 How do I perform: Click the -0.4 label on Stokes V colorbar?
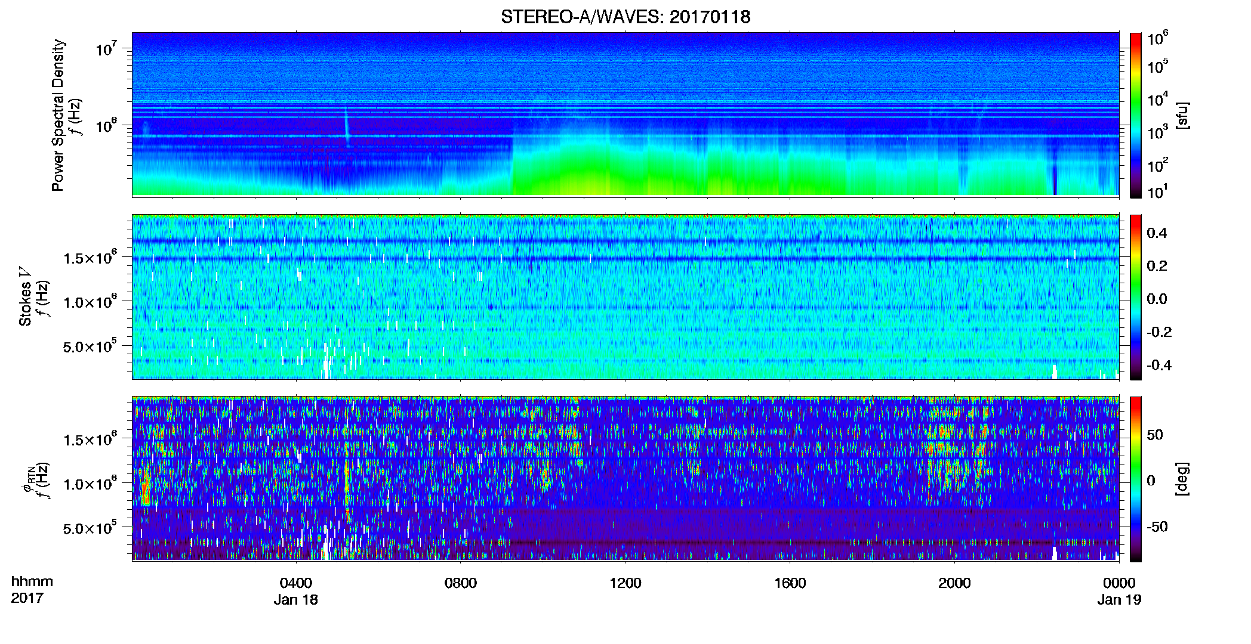(x=1159, y=365)
